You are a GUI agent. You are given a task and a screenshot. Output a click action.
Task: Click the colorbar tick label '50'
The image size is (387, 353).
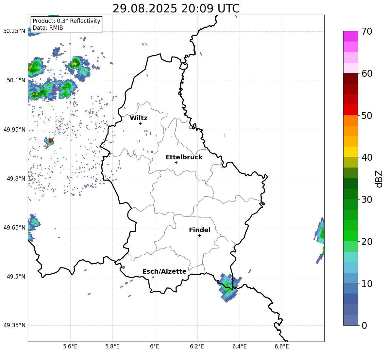[x=366, y=115]
